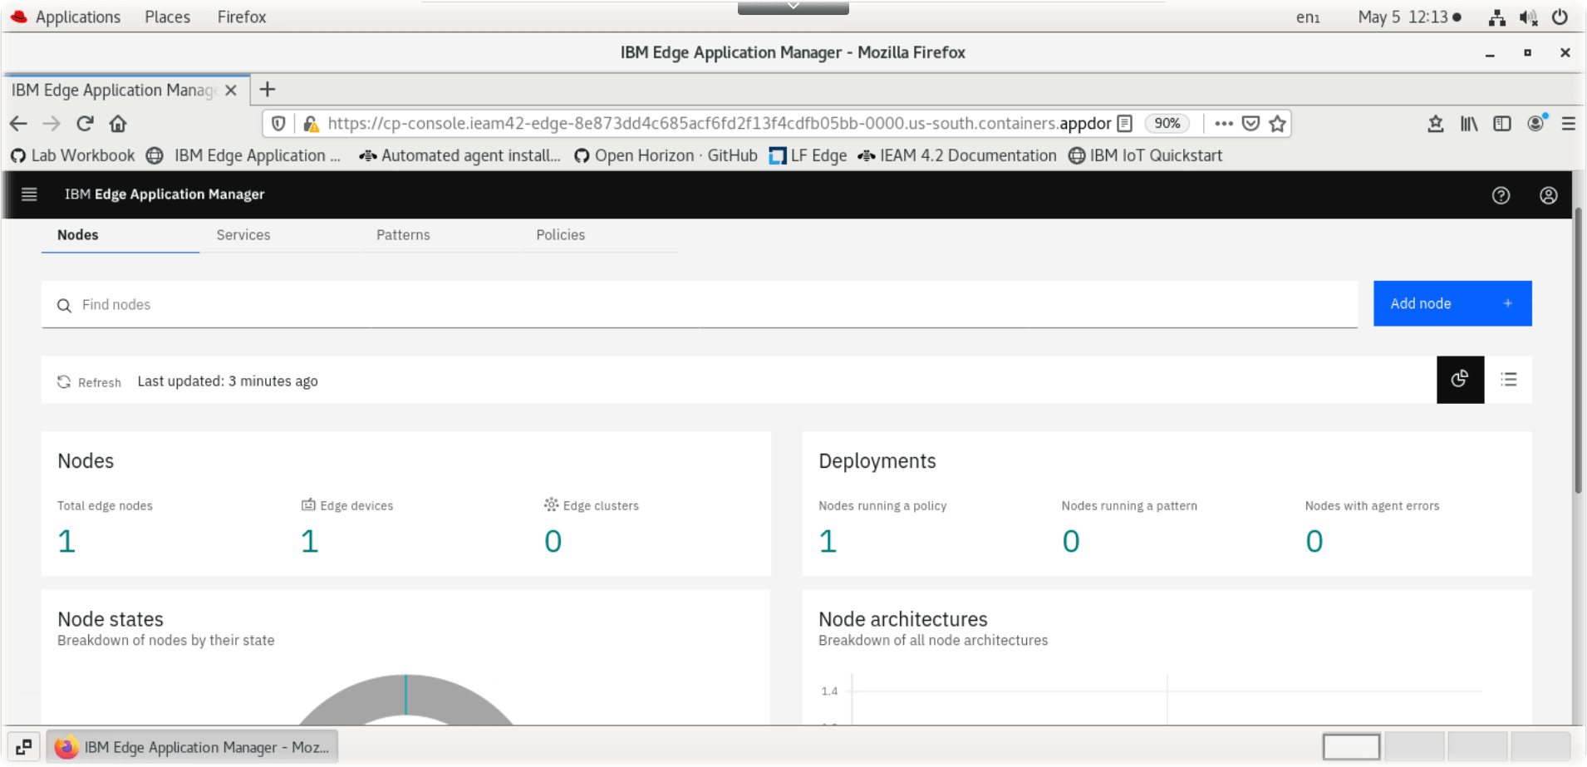
Task: Select first workspace in workspace switcher
Action: point(1351,746)
